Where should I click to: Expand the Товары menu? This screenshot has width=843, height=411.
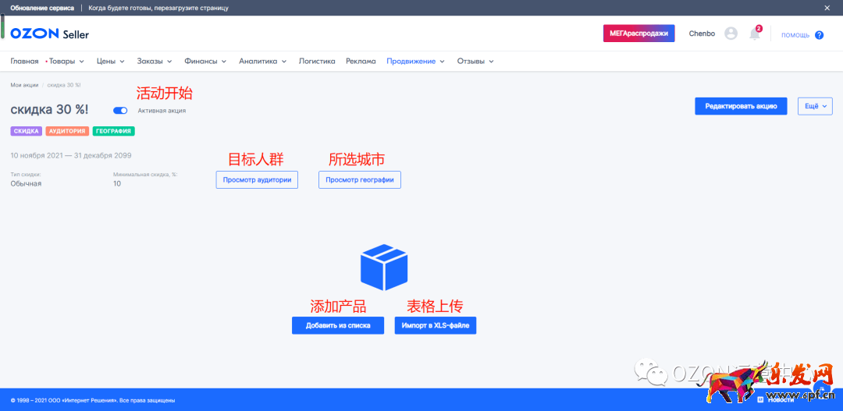pos(66,61)
